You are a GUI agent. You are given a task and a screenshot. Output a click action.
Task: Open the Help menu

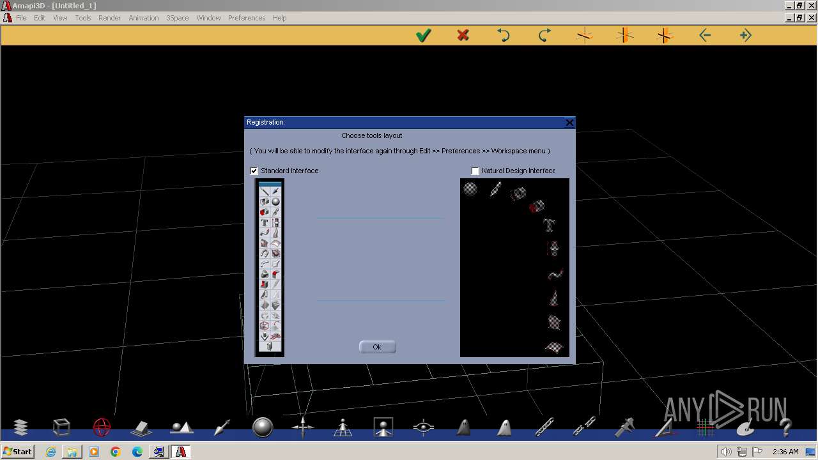coord(280,18)
